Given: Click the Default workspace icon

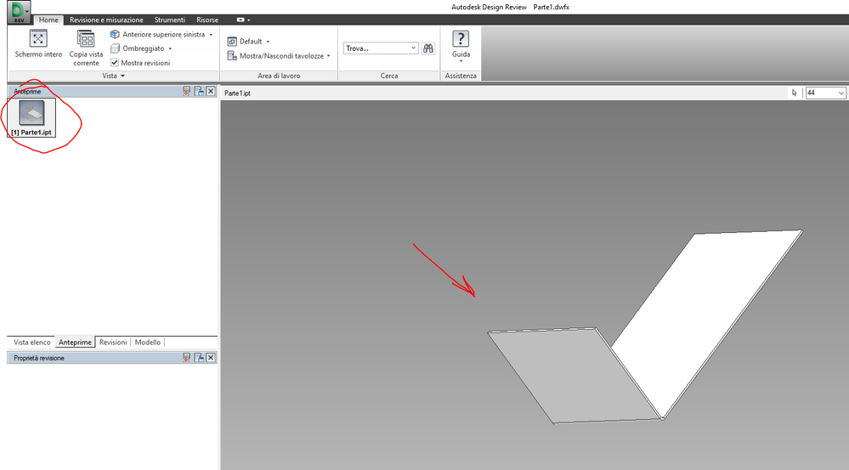Looking at the screenshot, I should pyautogui.click(x=232, y=41).
